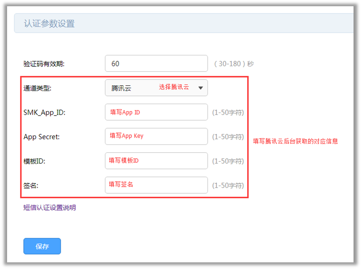Click the 签名 input field

tap(156, 185)
